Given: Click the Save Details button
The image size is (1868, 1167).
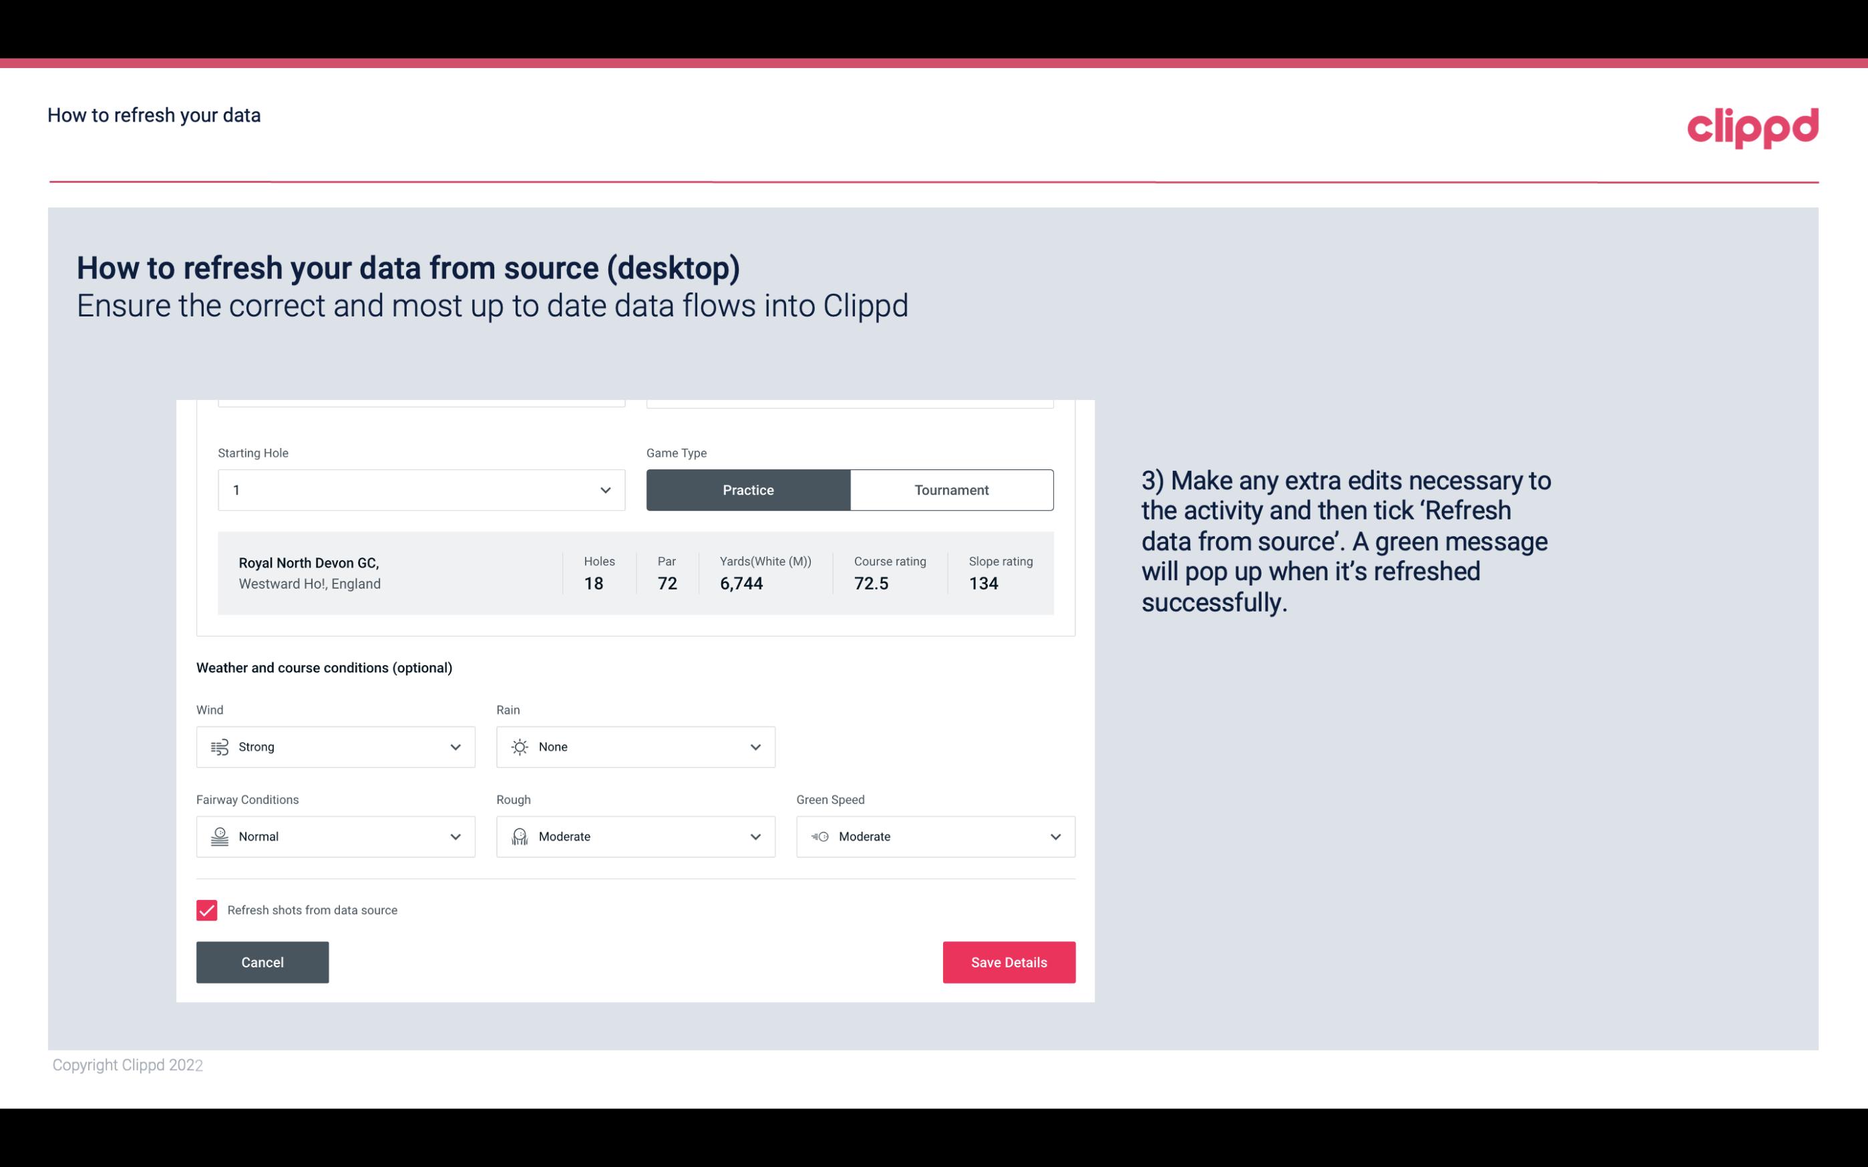Looking at the screenshot, I should point(1008,961).
